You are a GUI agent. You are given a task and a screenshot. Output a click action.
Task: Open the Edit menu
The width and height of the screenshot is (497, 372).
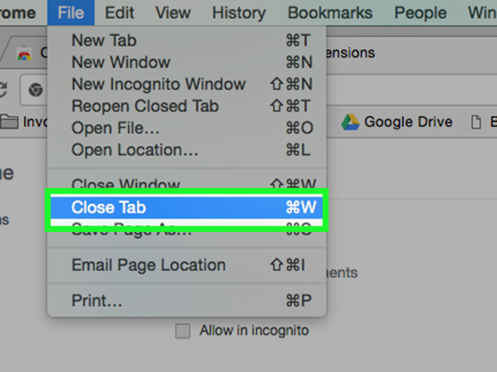pos(119,13)
